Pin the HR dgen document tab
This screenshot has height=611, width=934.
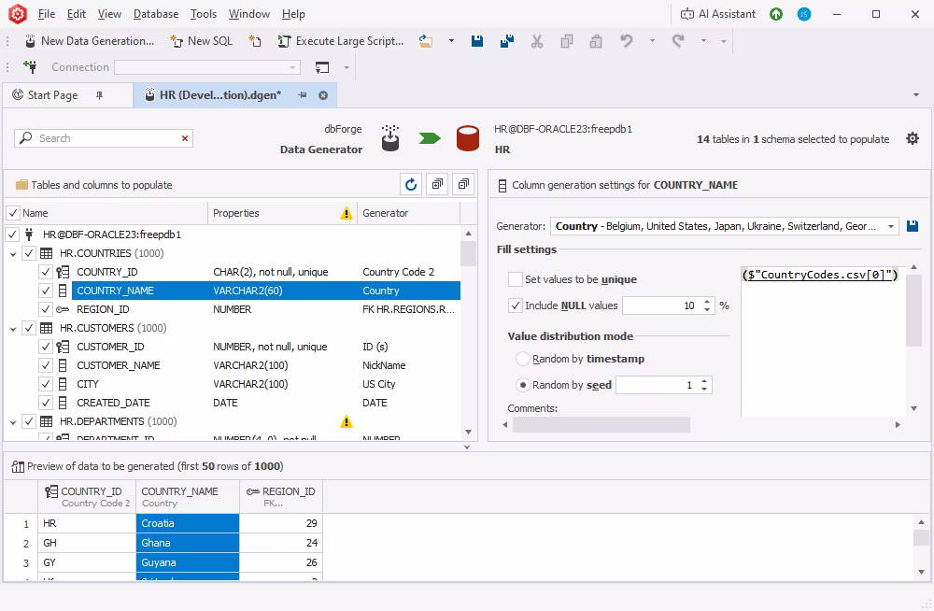coord(303,95)
